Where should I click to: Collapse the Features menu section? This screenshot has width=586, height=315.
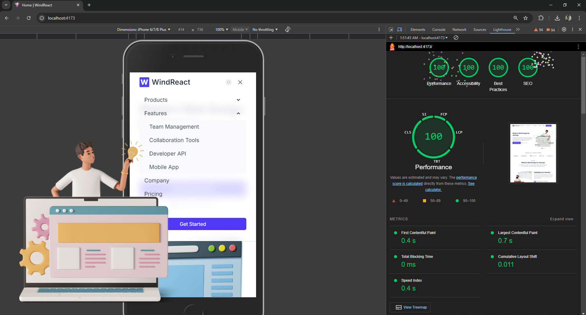[x=193, y=113]
